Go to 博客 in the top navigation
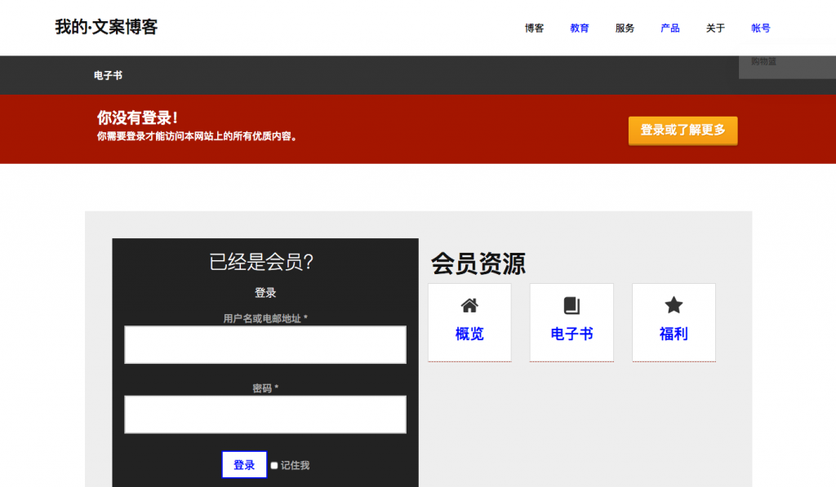 534,29
